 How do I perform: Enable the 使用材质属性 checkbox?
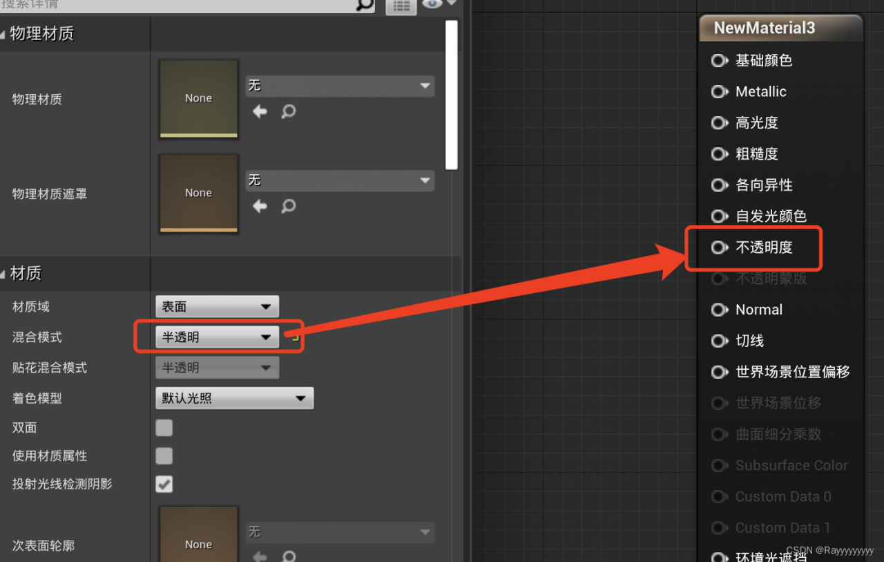tap(164, 456)
